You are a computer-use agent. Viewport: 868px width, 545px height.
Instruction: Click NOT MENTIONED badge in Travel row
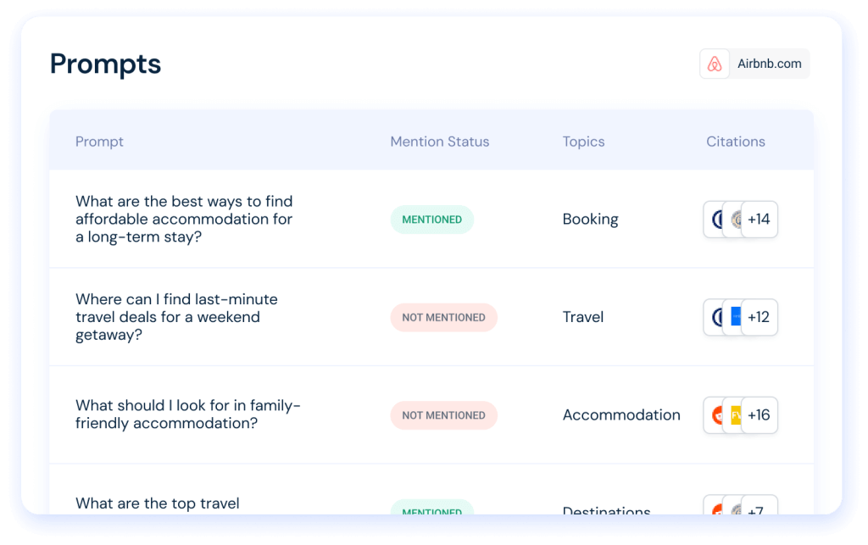point(443,317)
